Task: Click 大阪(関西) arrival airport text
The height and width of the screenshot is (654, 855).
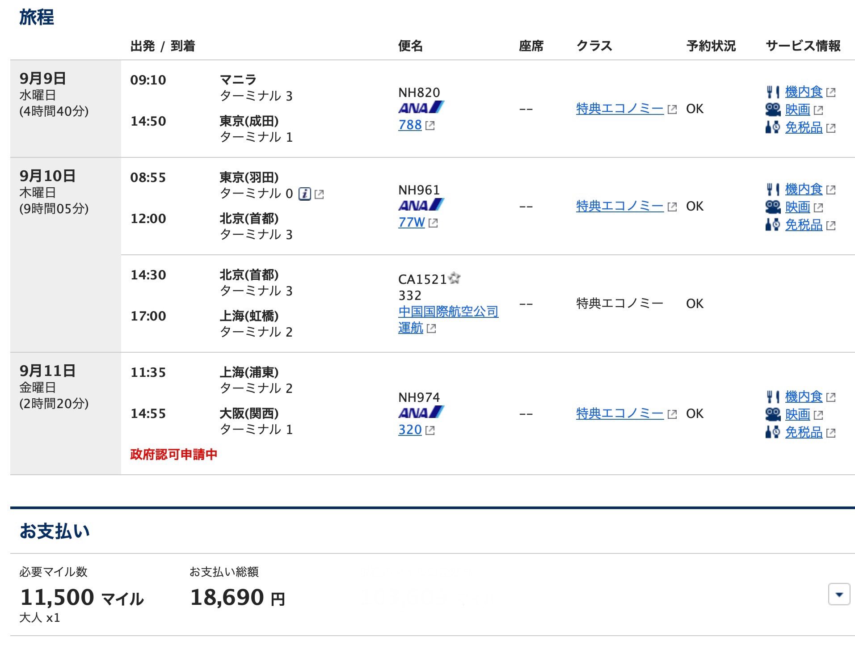Action: [249, 413]
